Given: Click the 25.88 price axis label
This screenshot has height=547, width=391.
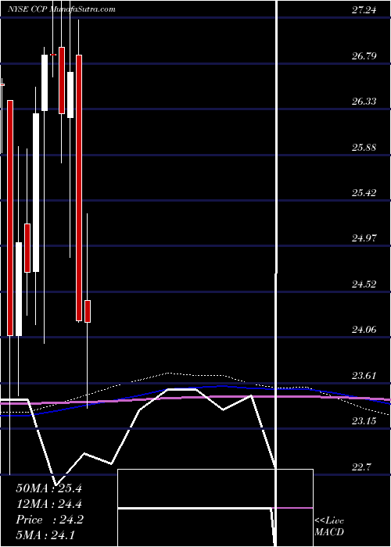Looking at the screenshot, I should 364,147.
